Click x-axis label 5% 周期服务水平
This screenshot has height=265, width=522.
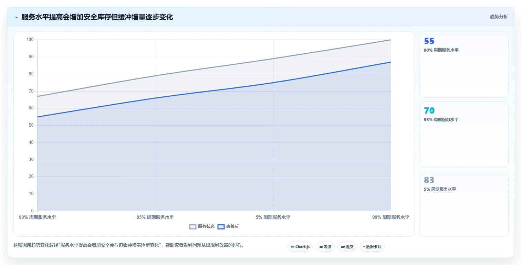(x=273, y=217)
